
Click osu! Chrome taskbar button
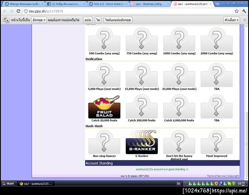tap(36, 184)
